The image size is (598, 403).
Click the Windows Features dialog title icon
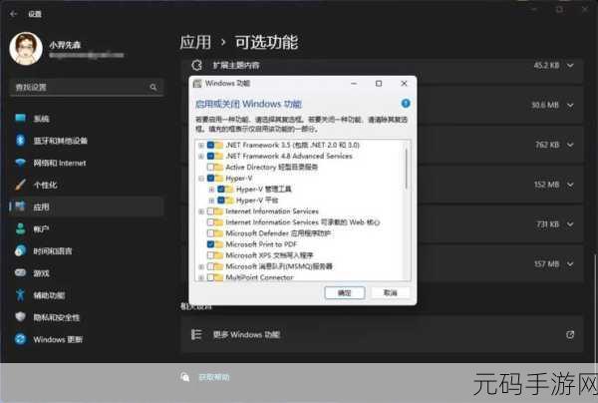pyautogui.click(x=197, y=84)
